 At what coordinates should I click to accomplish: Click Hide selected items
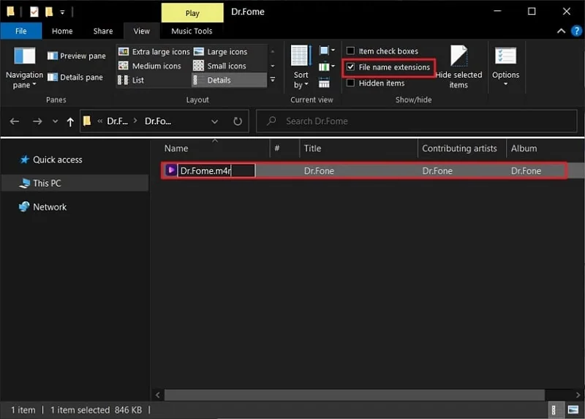pos(458,67)
